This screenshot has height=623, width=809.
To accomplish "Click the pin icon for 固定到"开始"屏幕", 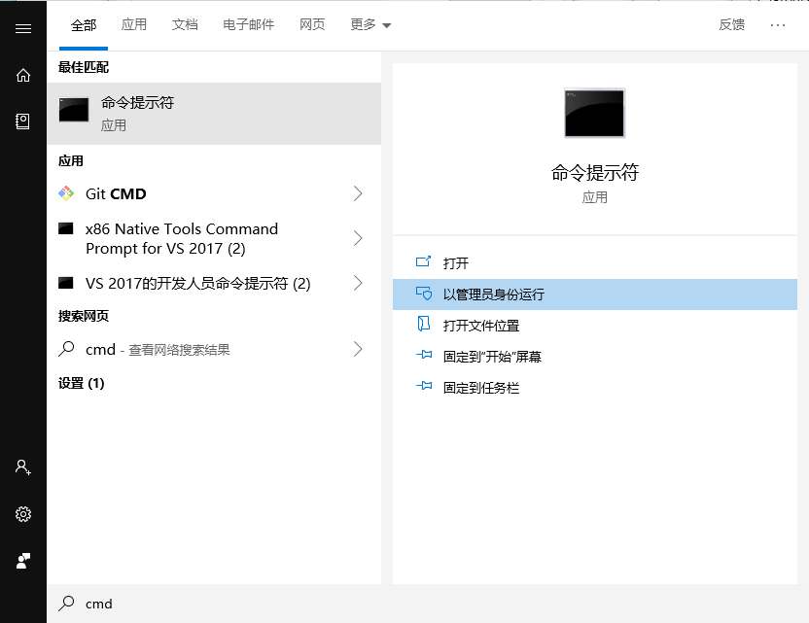I will tap(424, 355).
